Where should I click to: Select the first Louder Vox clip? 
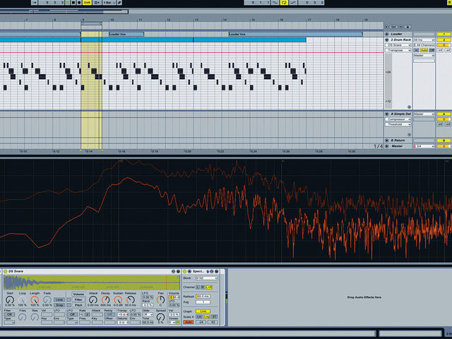click(x=126, y=34)
